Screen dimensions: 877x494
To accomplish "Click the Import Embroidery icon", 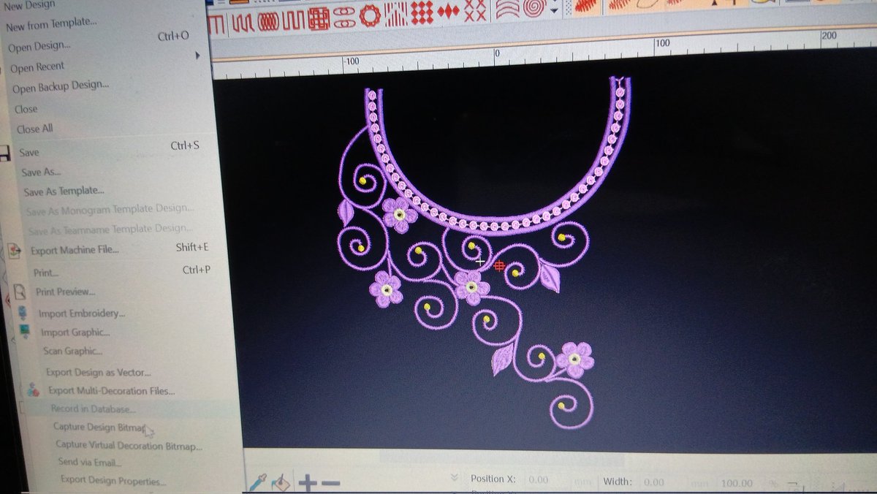I will pos(23,313).
